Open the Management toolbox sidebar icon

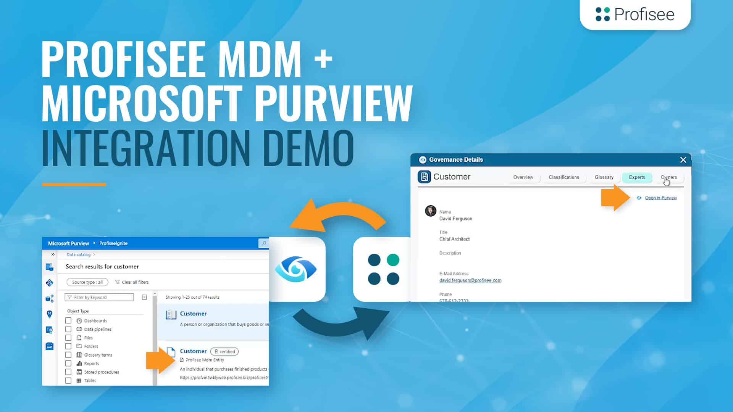pyautogui.click(x=49, y=346)
